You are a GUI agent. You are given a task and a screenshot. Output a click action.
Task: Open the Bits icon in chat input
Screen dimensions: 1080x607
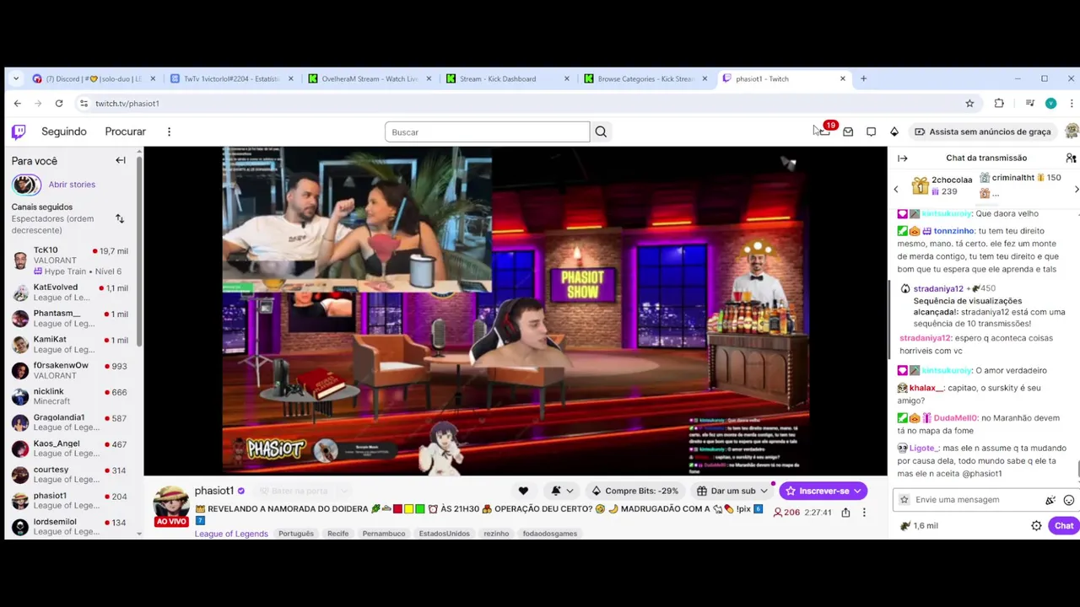(x=1050, y=500)
